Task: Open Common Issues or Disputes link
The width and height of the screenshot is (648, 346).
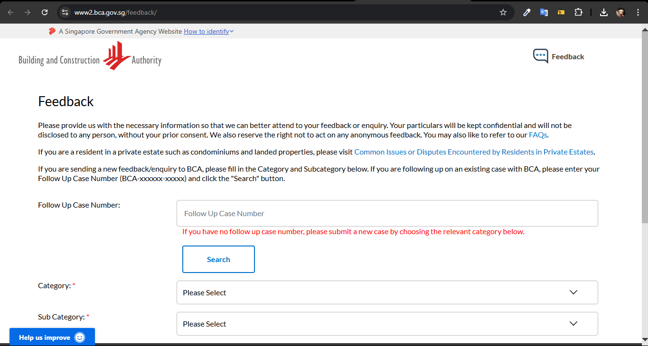Action: [474, 152]
